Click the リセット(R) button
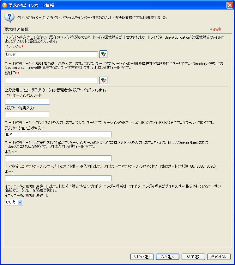The image size is (235, 265). pos(142,257)
